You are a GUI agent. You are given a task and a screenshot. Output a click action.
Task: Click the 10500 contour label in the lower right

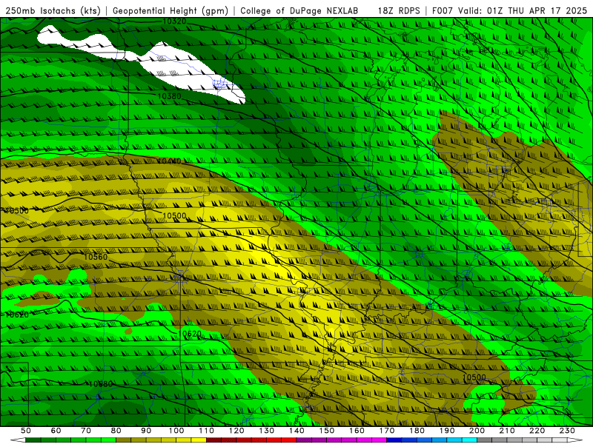[474, 377]
